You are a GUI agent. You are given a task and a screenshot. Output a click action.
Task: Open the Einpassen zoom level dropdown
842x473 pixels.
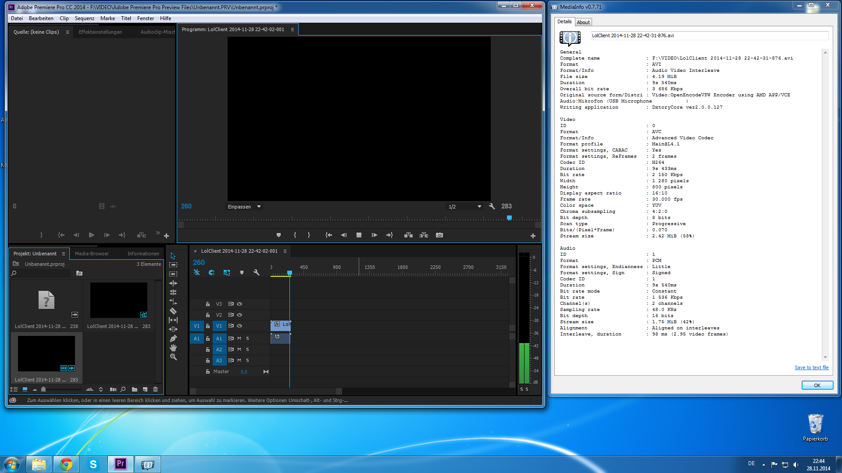pyautogui.click(x=244, y=207)
